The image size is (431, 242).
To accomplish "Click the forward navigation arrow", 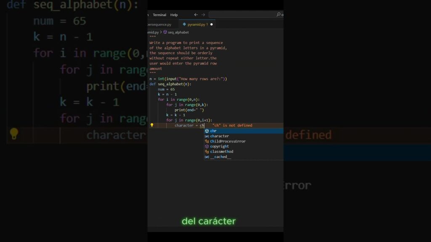I will click(203, 15).
